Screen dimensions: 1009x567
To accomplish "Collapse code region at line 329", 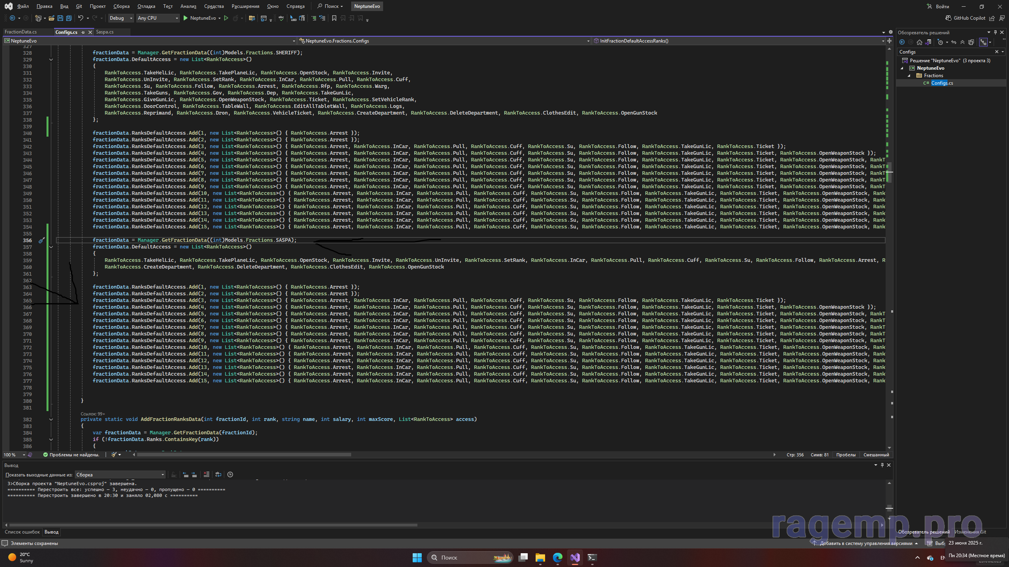I will click(x=51, y=59).
